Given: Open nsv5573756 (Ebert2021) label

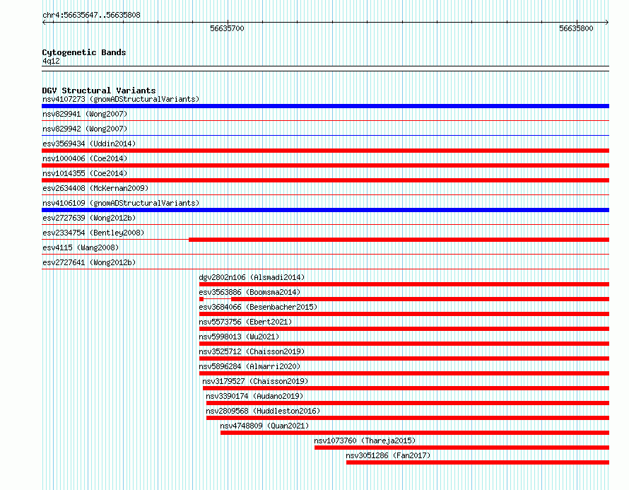Looking at the screenshot, I should click(245, 322).
